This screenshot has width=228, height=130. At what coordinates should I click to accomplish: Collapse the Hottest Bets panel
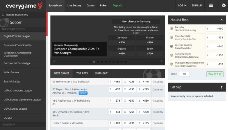(222, 20)
